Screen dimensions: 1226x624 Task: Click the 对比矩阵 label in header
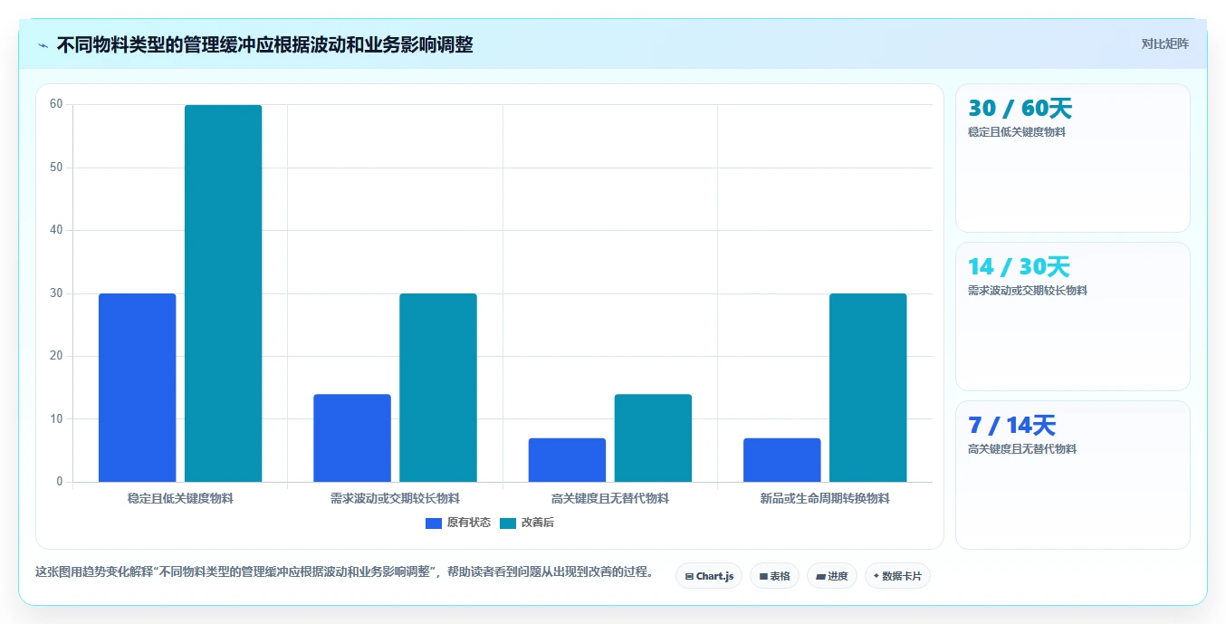coord(1164,43)
